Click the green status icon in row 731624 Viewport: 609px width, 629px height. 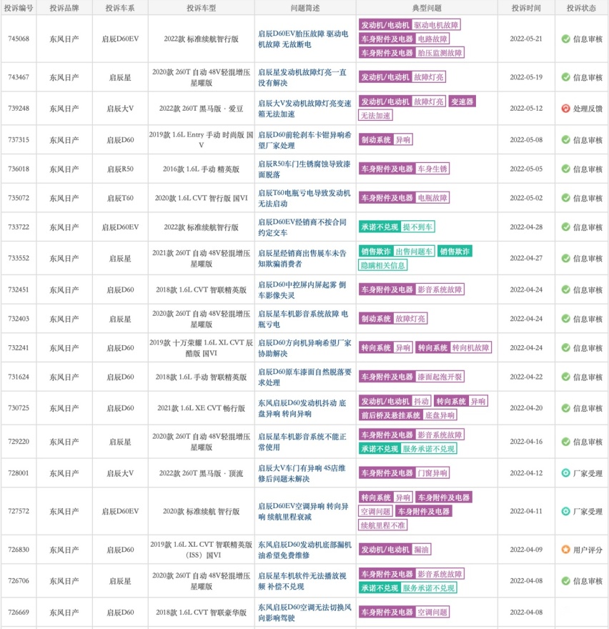click(565, 377)
